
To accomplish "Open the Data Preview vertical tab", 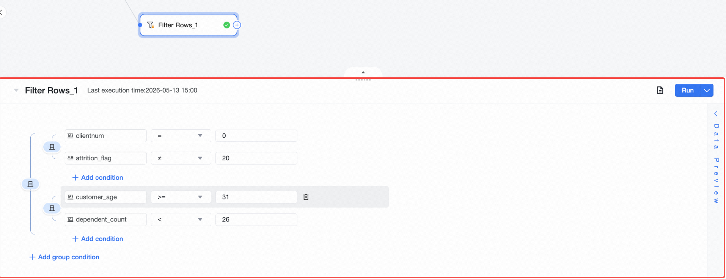I will pos(716,163).
